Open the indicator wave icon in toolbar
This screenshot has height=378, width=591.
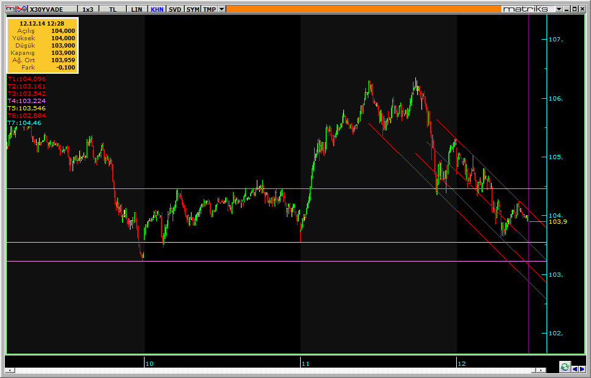[22, 9]
